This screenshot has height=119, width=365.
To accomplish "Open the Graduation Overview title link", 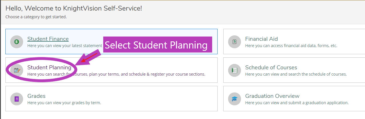I will tap(272, 96).
